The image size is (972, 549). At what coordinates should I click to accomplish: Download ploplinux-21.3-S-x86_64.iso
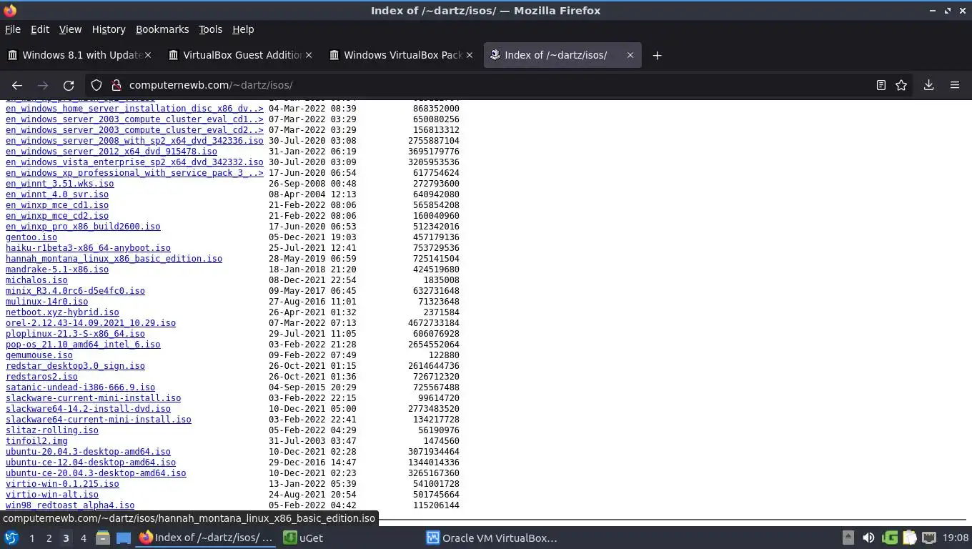[x=75, y=334]
